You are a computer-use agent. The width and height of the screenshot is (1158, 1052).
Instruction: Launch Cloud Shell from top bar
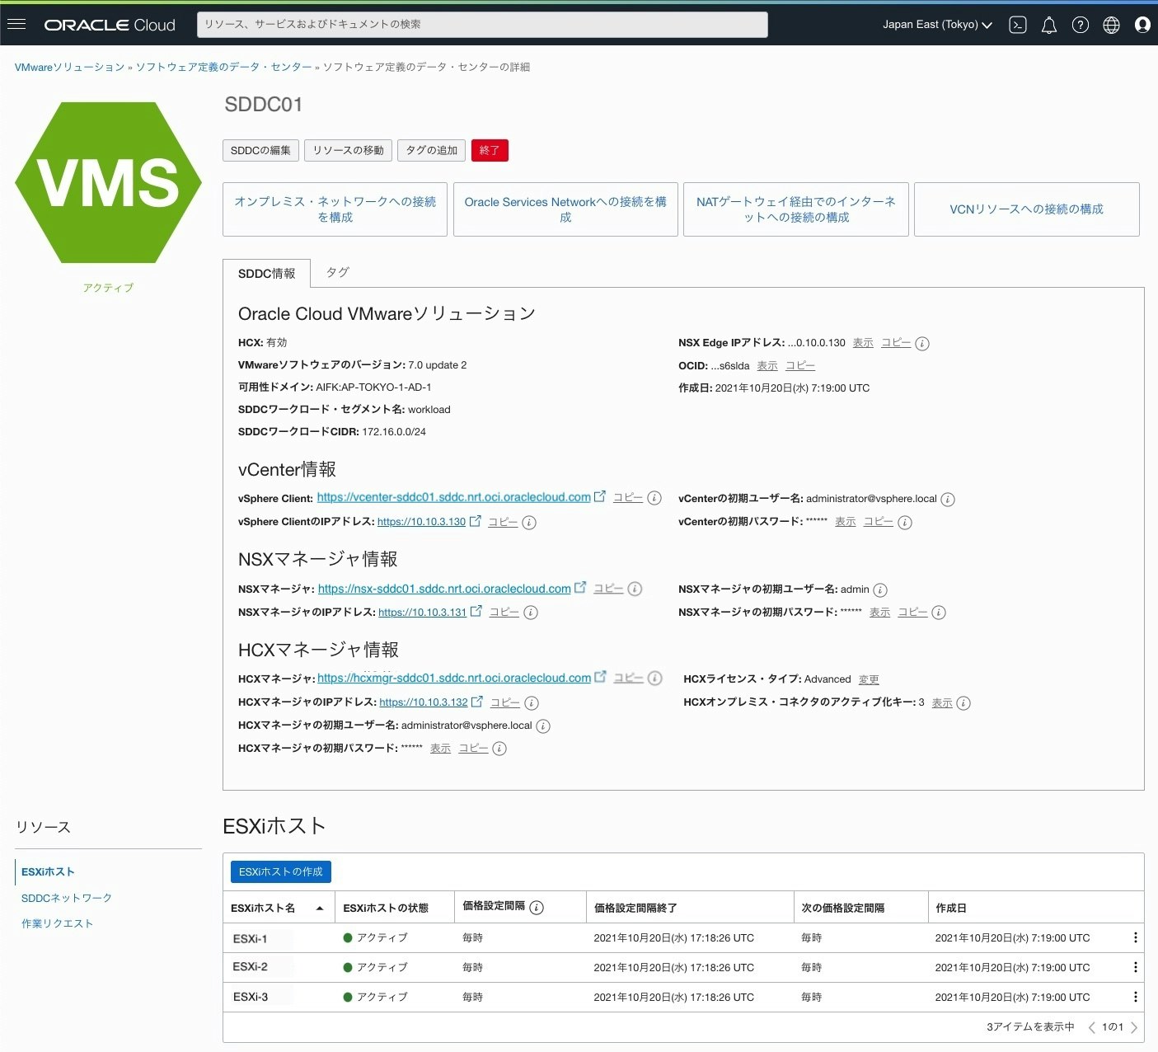tap(1018, 25)
